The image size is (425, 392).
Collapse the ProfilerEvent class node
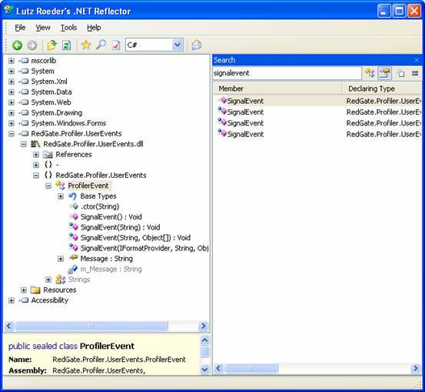(x=48, y=186)
